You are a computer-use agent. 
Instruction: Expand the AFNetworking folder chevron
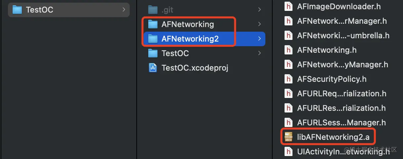[x=259, y=24]
